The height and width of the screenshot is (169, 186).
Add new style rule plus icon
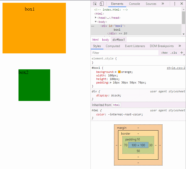tap(182, 53)
